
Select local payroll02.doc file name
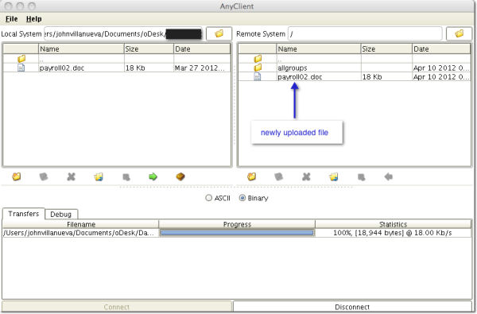[x=62, y=68]
